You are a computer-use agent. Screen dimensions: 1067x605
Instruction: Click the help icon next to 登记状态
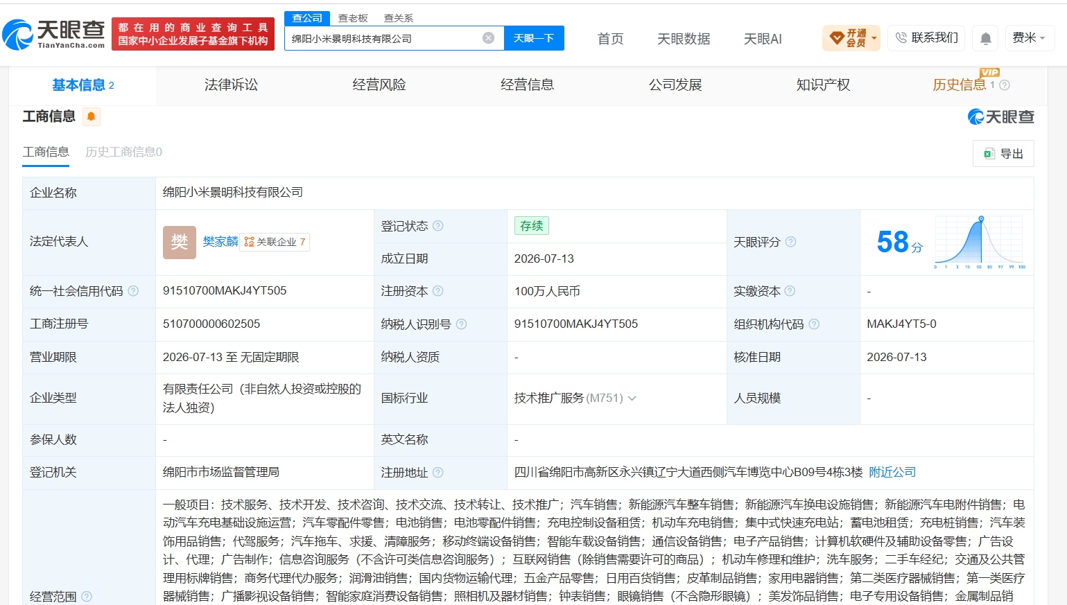click(x=438, y=226)
